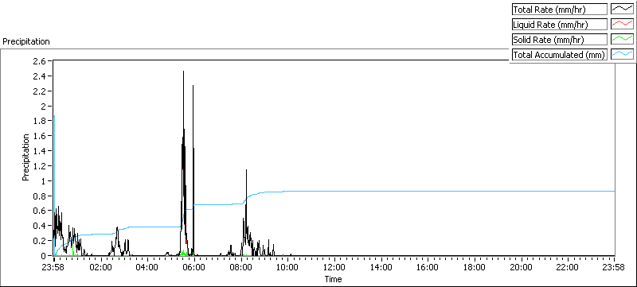Click the vertical Precipitation axis label
Screen dimensions: 637x287
(x=25, y=157)
